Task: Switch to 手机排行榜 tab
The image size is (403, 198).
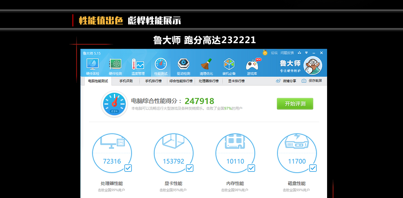Action: coord(153,81)
